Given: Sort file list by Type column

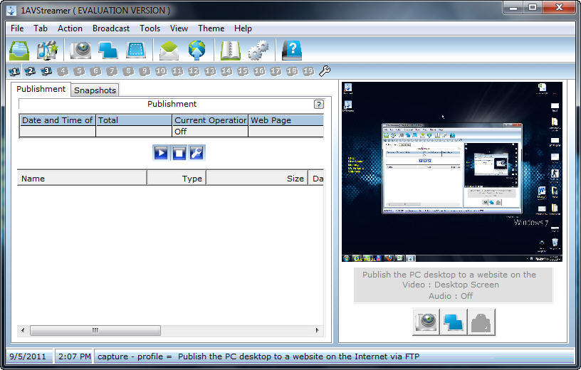Looking at the screenshot, I should [177, 179].
